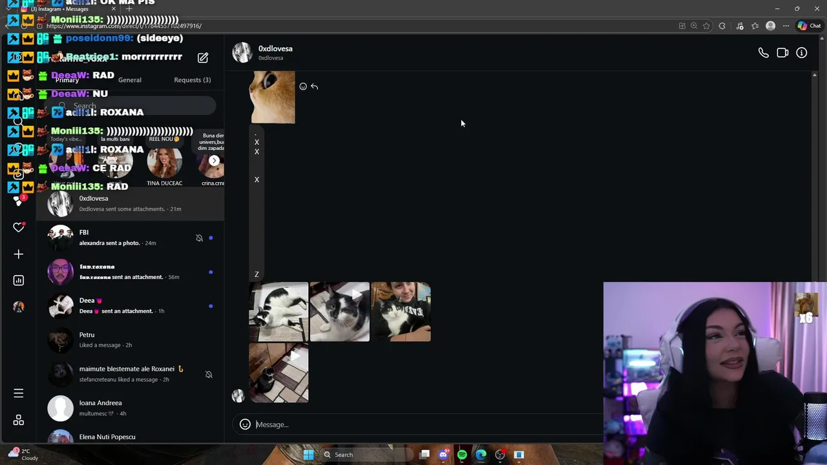
Task: Open the chat that sent an attachment 56m ago
Action: (130, 271)
